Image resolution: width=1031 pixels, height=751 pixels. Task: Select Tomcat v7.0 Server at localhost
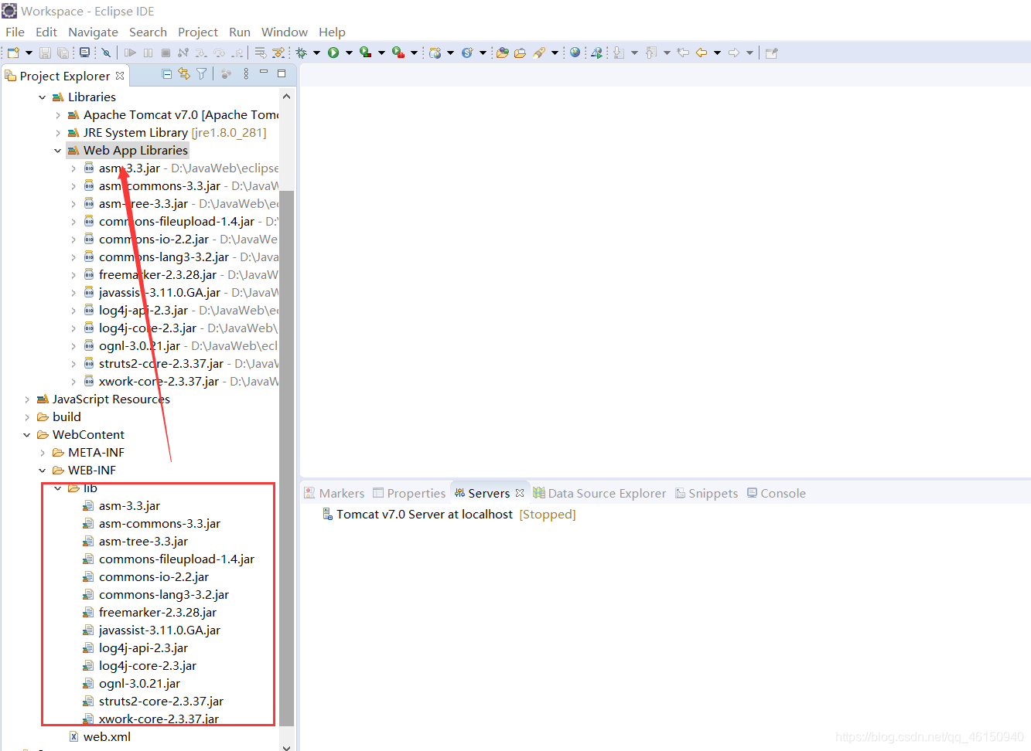coord(424,515)
